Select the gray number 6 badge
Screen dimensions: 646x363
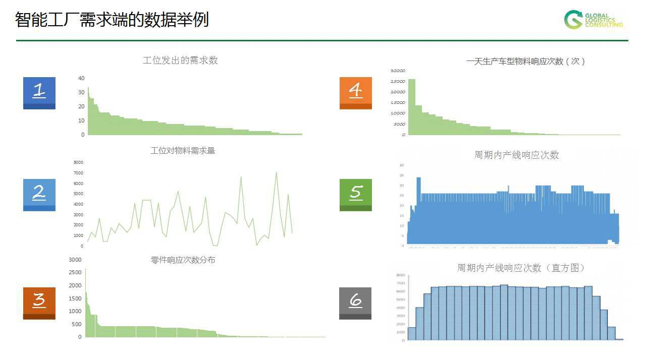[355, 303]
